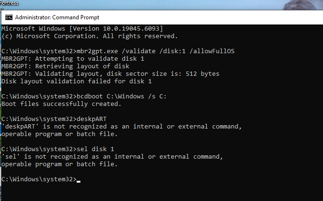The height and width of the screenshot is (201, 323).
Task: Click the 'Boot files successfully created.' line
Action: point(62,104)
